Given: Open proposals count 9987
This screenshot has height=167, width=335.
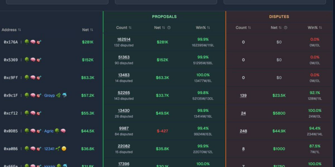Looking at the screenshot, I should (124, 128).
